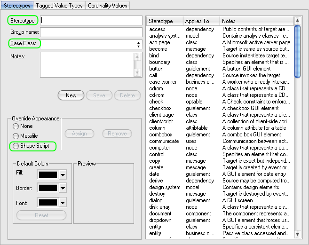Viewport: 309px width, 245px height.
Task: Open the Base Class dropdown
Action: click(x=138, y=44)
